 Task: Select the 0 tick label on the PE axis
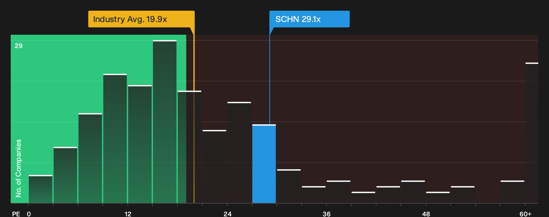pyautogui.click(x=29, y=214)
